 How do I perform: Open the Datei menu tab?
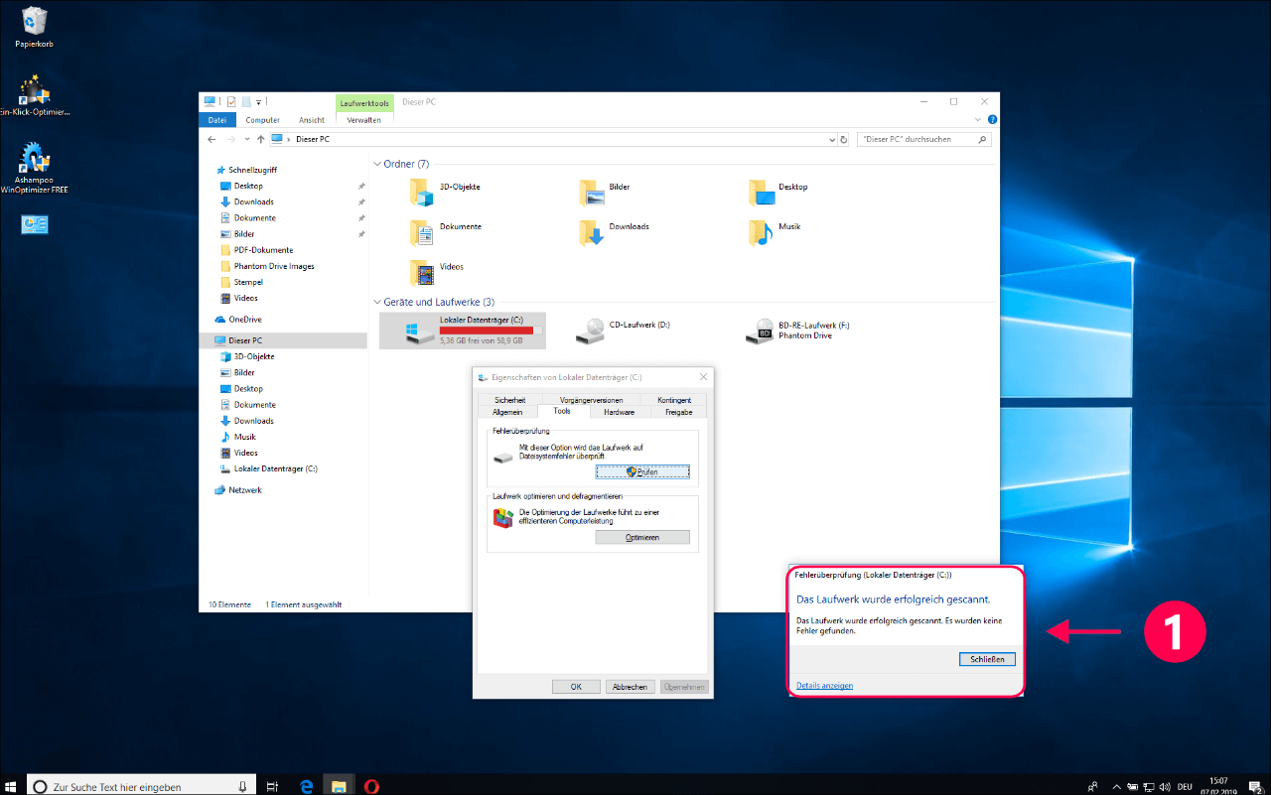[x=217, y=119]
